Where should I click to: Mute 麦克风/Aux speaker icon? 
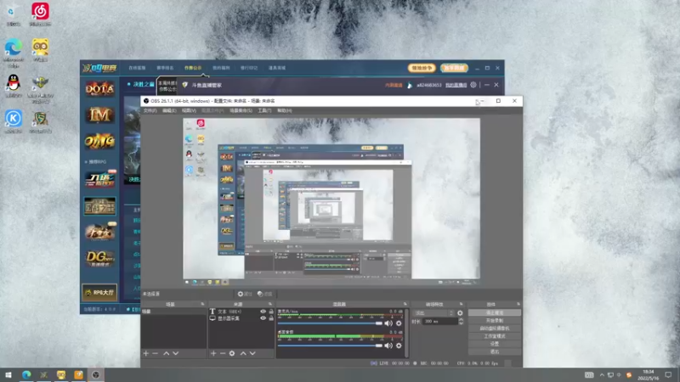coord(388,323)
